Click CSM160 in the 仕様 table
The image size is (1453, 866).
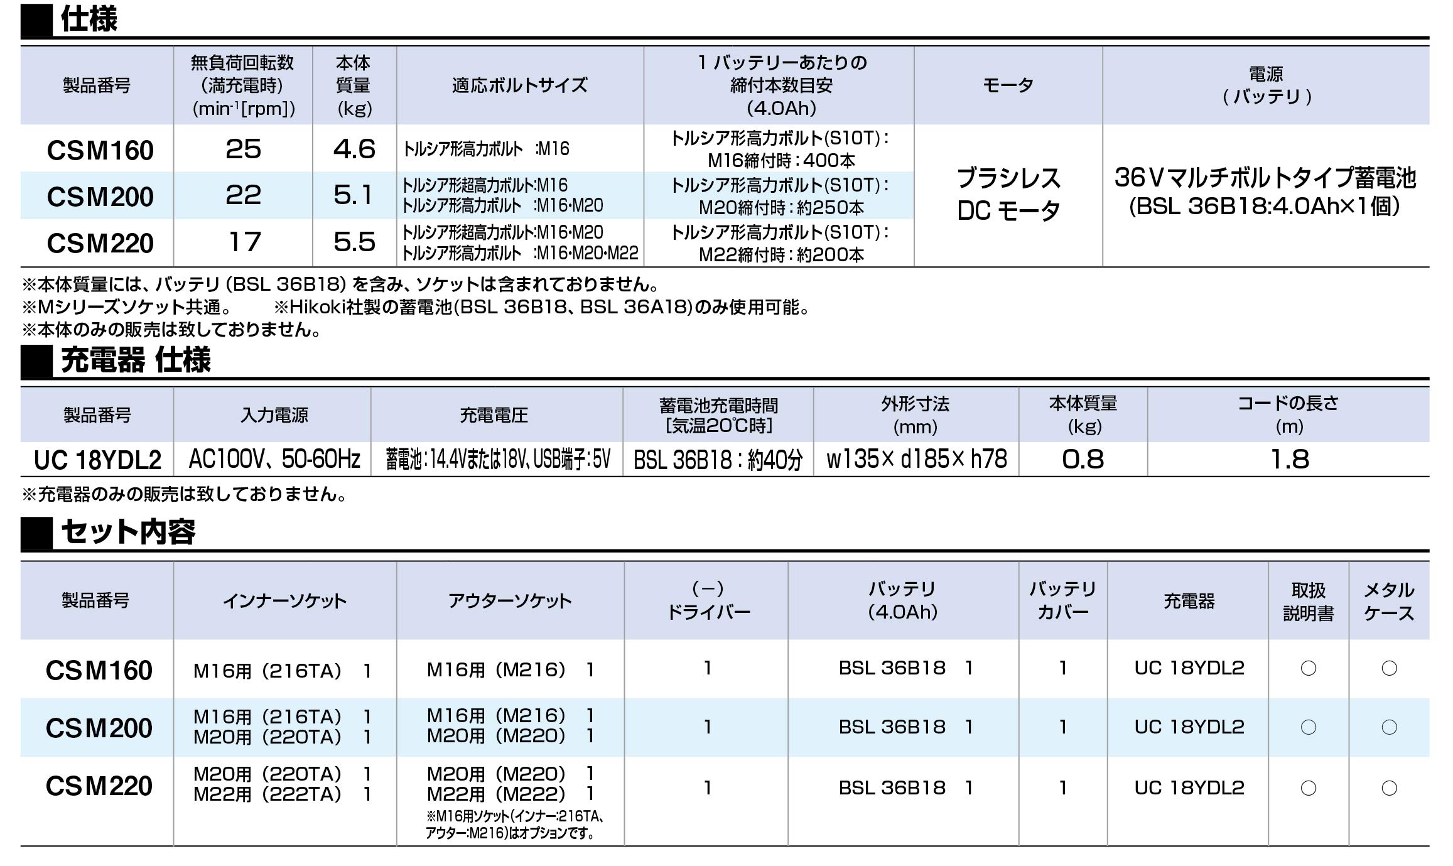point(100,150)
